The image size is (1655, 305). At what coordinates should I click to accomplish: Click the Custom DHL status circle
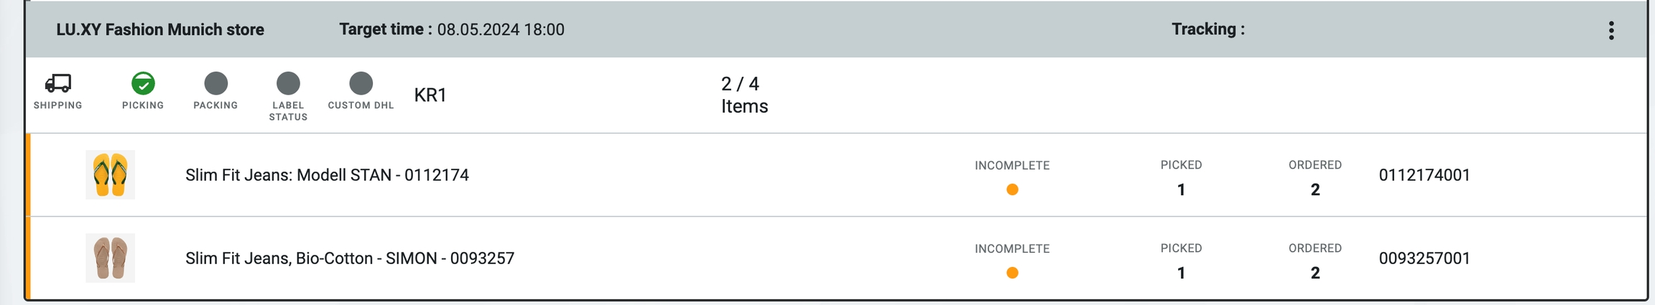tap(361, 83)
